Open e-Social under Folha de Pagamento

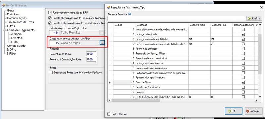(17, 34)
